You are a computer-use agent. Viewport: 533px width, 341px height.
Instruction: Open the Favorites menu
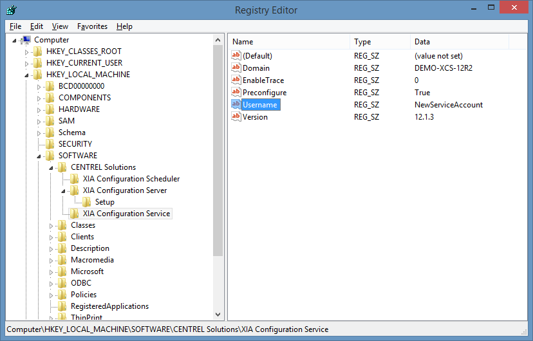point(92,26)
